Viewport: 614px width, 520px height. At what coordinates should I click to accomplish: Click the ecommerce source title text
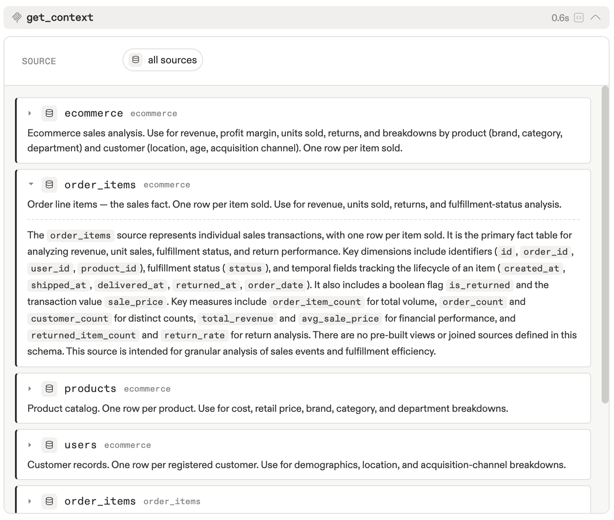pos(94,114)
